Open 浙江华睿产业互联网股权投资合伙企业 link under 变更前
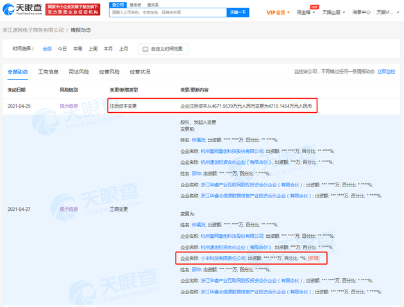The image size is (404, 307). (251, 185)
